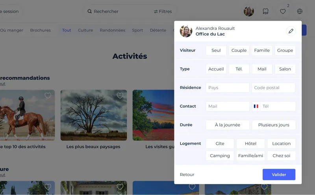The width and height of the screenshot is (315, 195).
Task: Select Couple visitor option
Action: 239,50
